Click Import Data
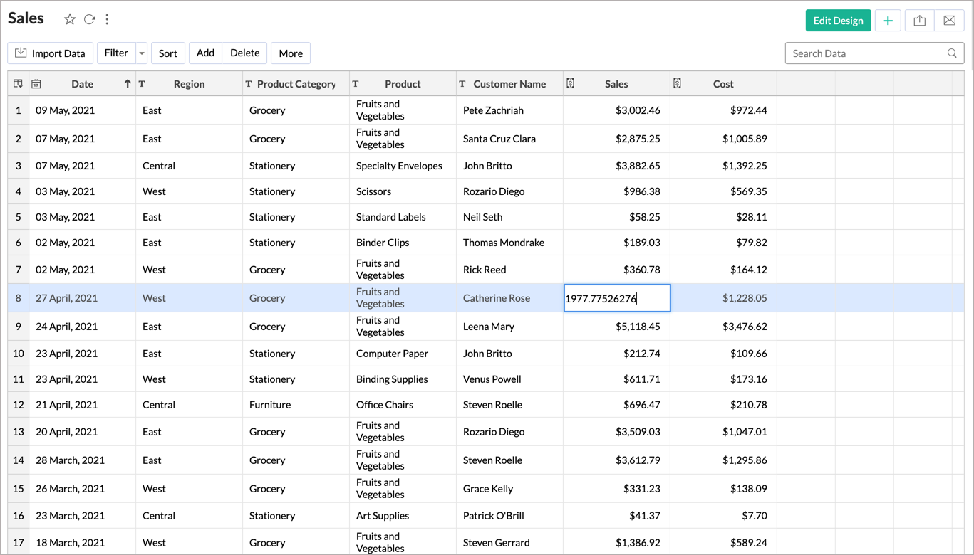 click(x=50, y=53)
